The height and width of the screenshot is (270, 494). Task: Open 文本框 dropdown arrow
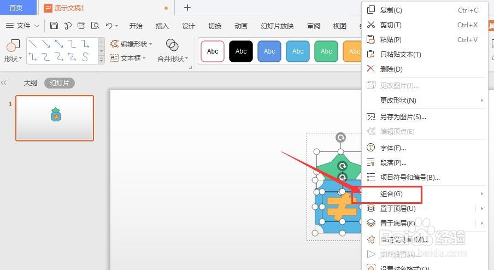[x=144, y=58]
